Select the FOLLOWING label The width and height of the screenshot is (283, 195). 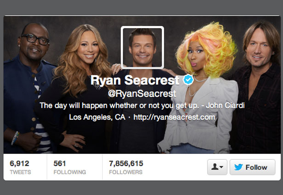70,172
